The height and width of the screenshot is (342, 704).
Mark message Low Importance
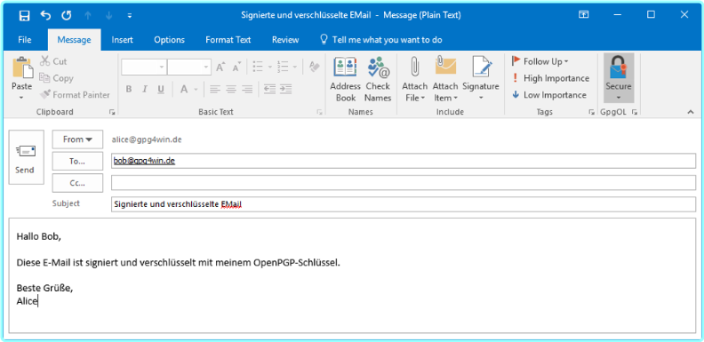point(548,95)
